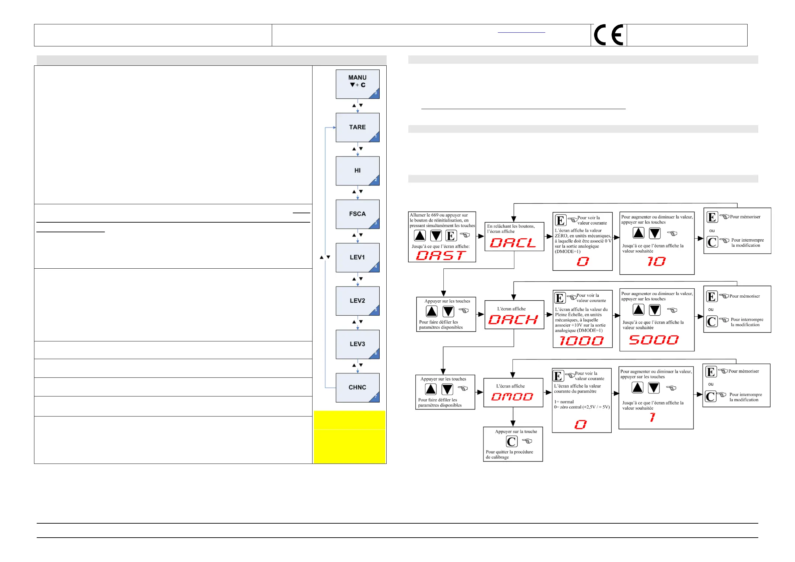Select the CHNC block
Image resolution: width=795 pixels, height=562 pixels.
pyautogui.click(x=357, y=387)
